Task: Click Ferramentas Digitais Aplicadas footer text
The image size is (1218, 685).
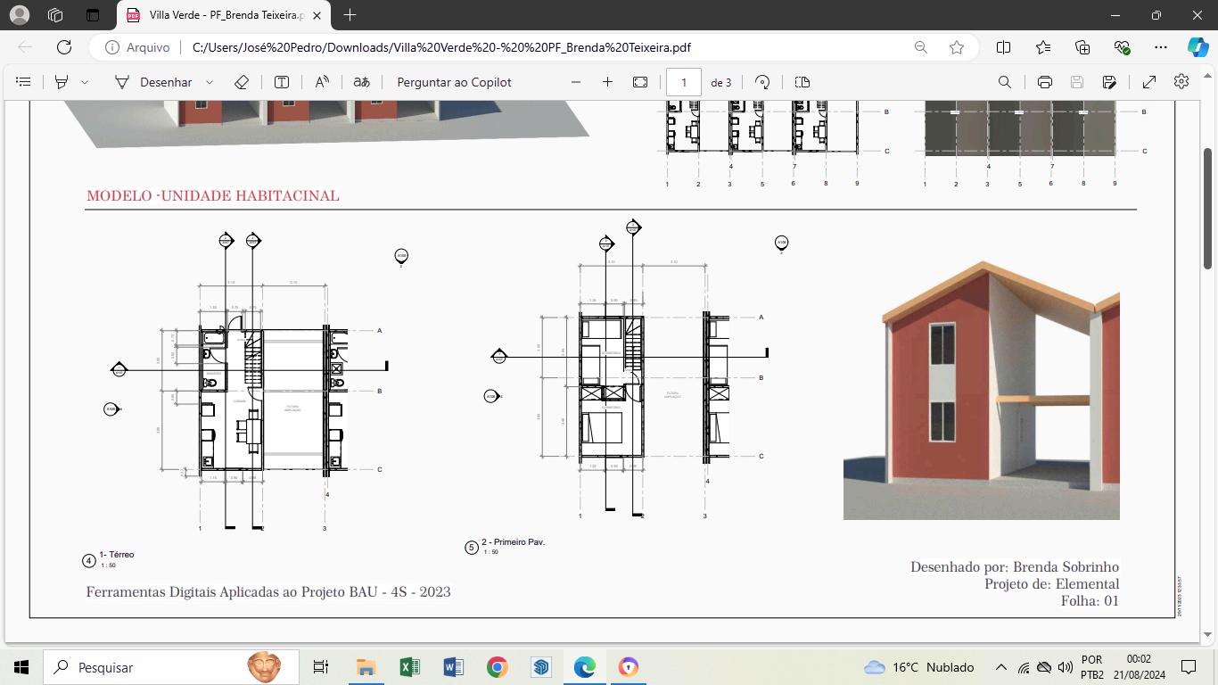Action: click(268, 591)
